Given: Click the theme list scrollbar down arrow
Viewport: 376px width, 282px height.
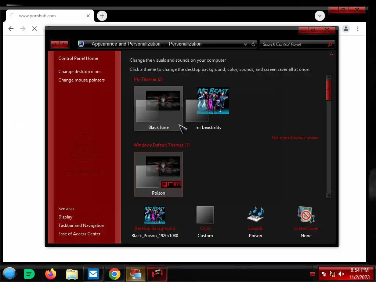Looking at the screenshot, I should coord(329,195).
